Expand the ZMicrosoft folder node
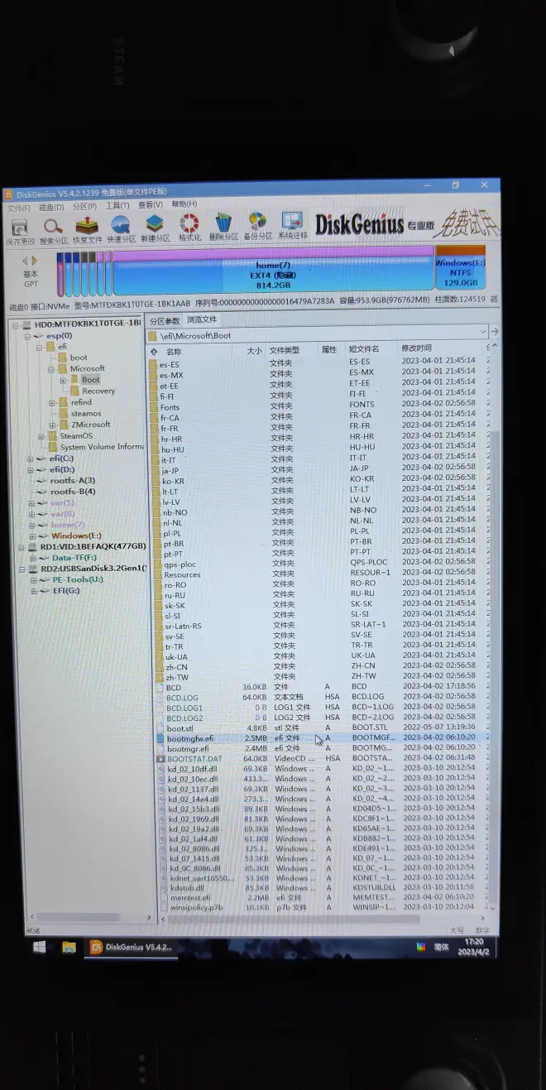This screenshot has width=546, height=1090. [53, 425]
